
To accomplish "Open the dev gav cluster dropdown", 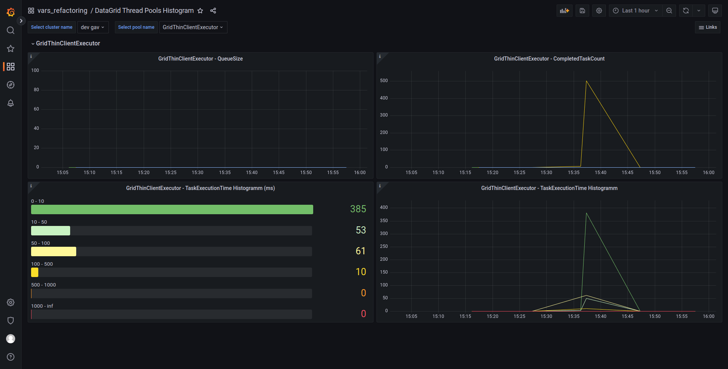I will click(93, 27).
